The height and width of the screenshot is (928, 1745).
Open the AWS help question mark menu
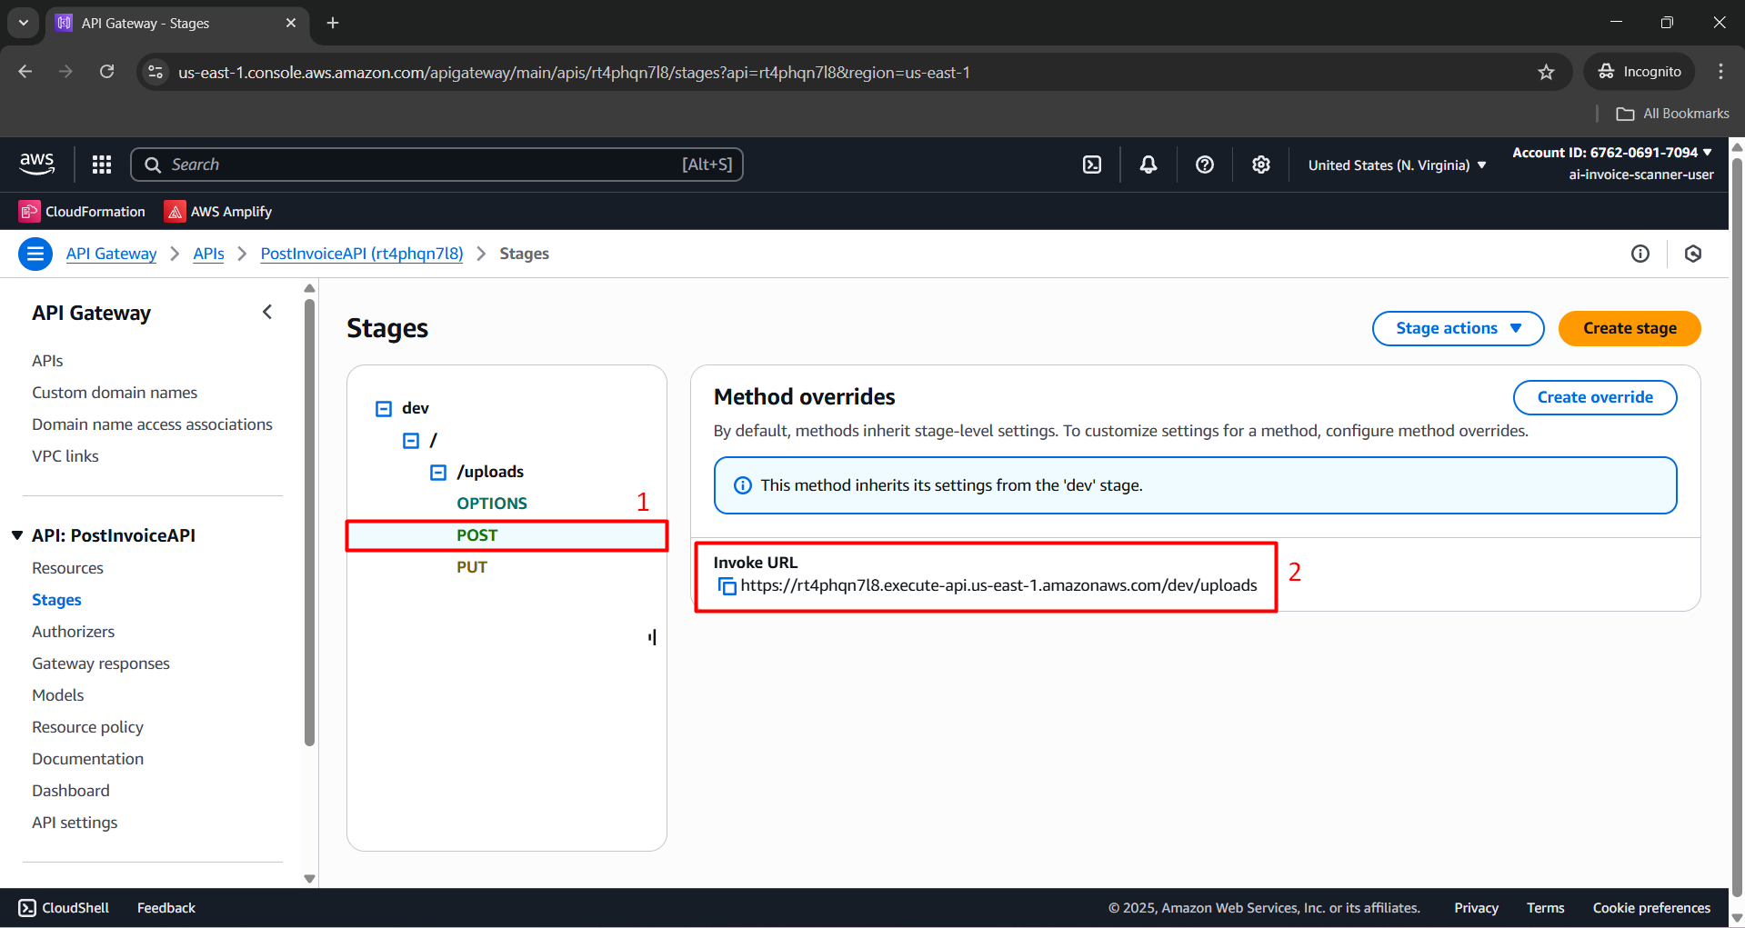(x=1205, y=165)
